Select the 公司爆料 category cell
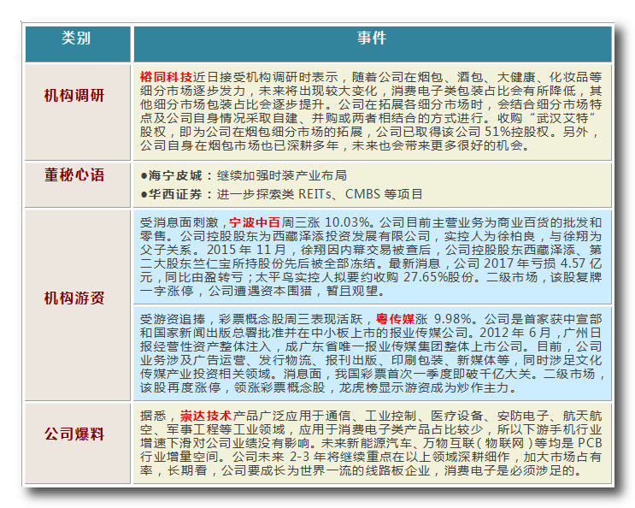Viewport: 635px width, 508px height. [x=75, y=434]
